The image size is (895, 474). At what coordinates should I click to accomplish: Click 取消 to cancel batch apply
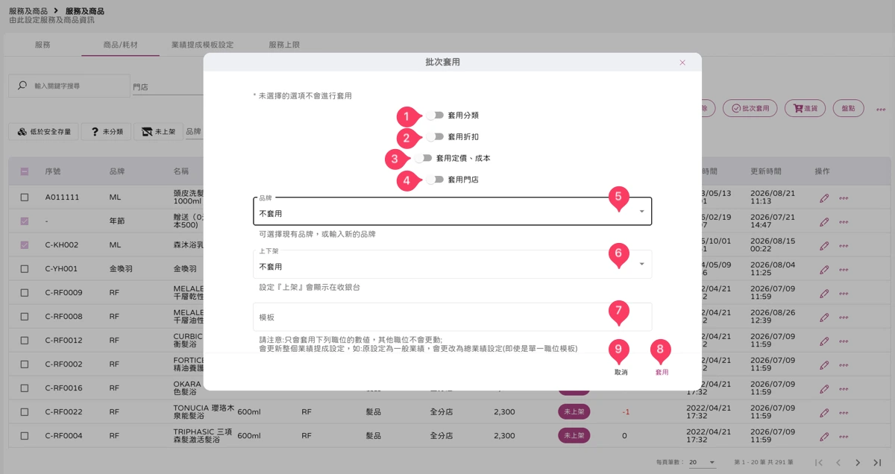click(621, 372)
